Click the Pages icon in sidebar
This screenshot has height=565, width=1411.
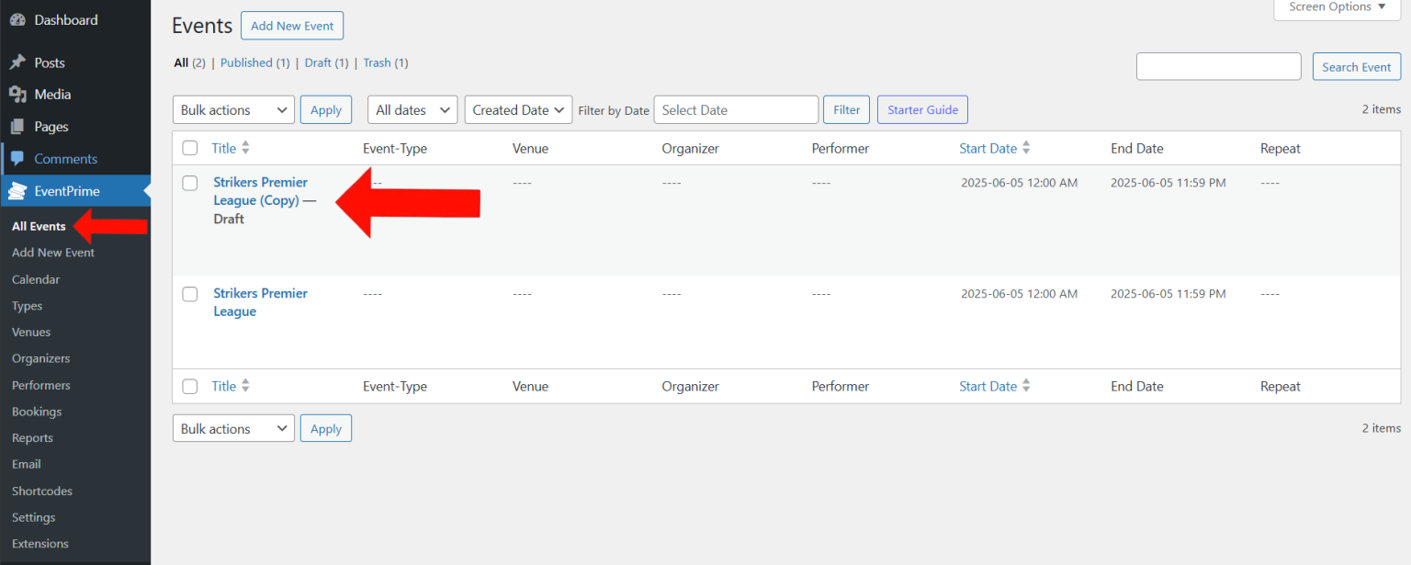coord(17,127)
